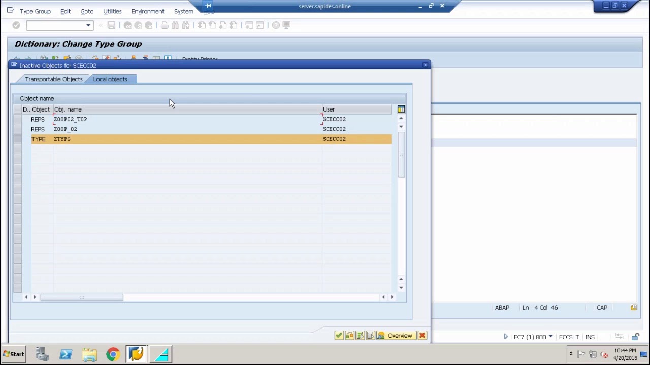This screenshot has width=650, height=365.
Task: Open the Goto menu
Action: coord(87,11)
